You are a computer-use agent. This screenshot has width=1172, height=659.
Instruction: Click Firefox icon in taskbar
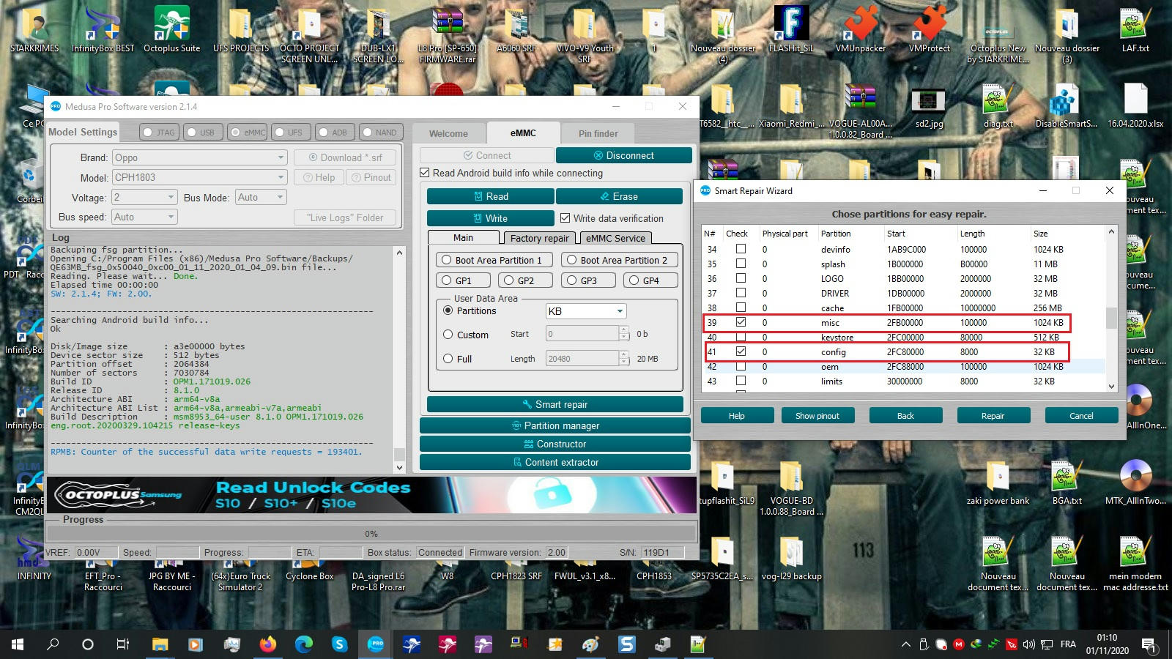tap(267, 644)
